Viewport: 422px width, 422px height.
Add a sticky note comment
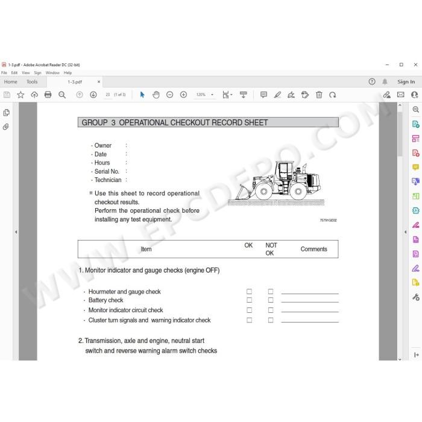[263, 95]
